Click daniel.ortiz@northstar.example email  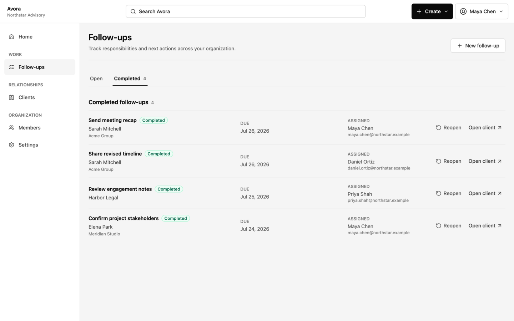(379, 168)
